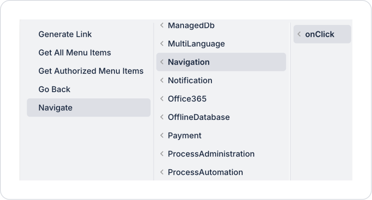Open the Office365 category
Image resolution: width=372 pixels, height=200 pixels.
coord(187,99)
